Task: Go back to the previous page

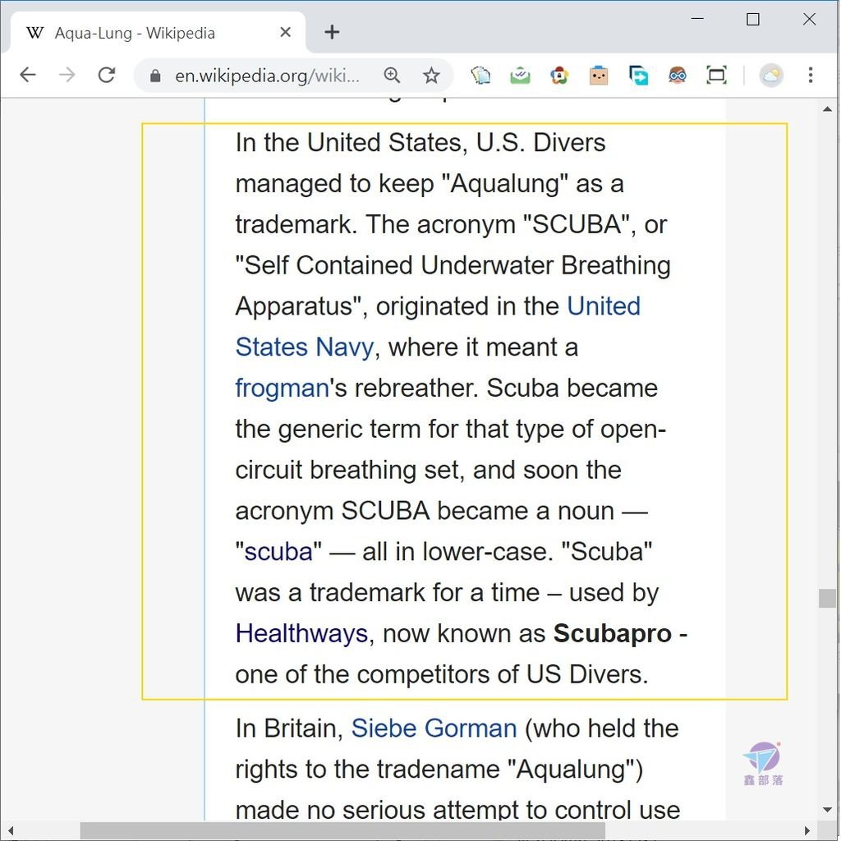Action: coord(27,75)
